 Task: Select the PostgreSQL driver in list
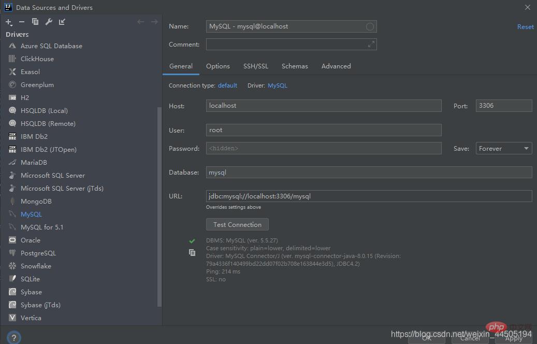38,253
